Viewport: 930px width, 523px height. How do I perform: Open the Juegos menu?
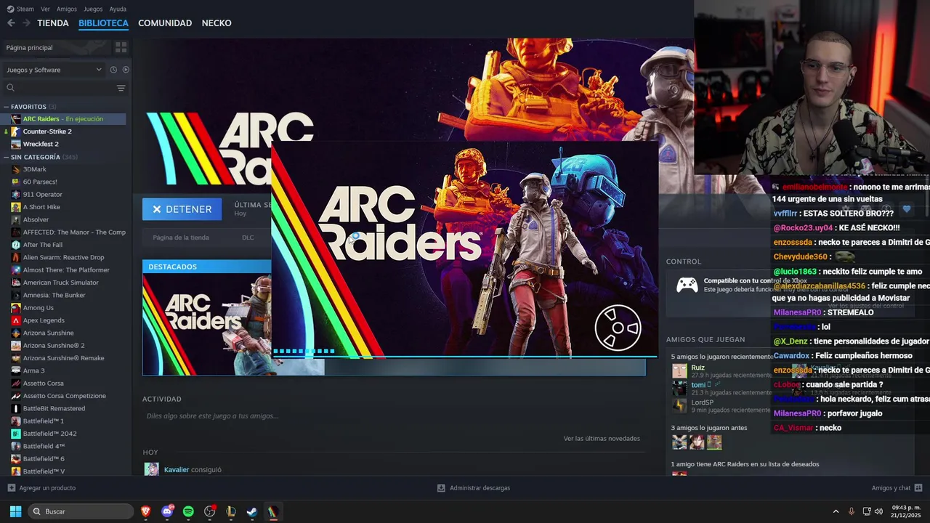pos(93,9)
